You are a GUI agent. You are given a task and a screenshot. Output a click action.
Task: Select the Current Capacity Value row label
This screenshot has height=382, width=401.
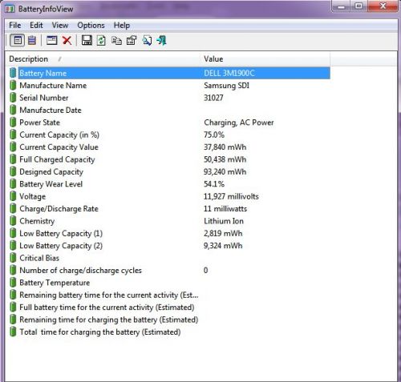pos(59,147)
